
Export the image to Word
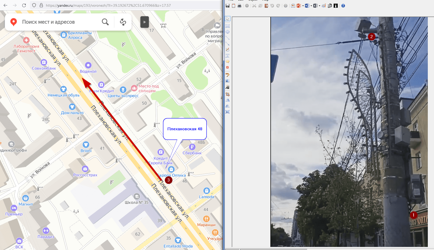[307, 6]
